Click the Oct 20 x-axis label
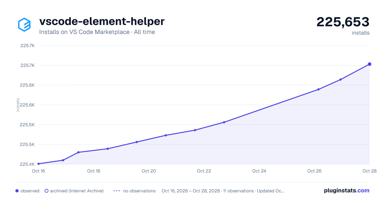The height and width of the screenshot is (202, 385). pyautogui.click(x=149, y=171)
